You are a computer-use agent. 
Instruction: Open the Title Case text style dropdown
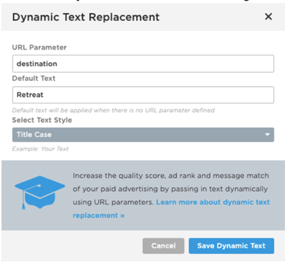pos(143,134)
